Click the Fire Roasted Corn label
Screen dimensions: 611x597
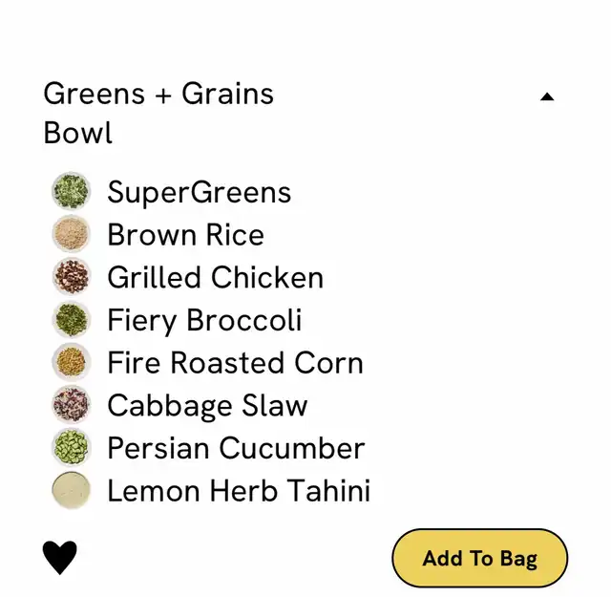236,363
